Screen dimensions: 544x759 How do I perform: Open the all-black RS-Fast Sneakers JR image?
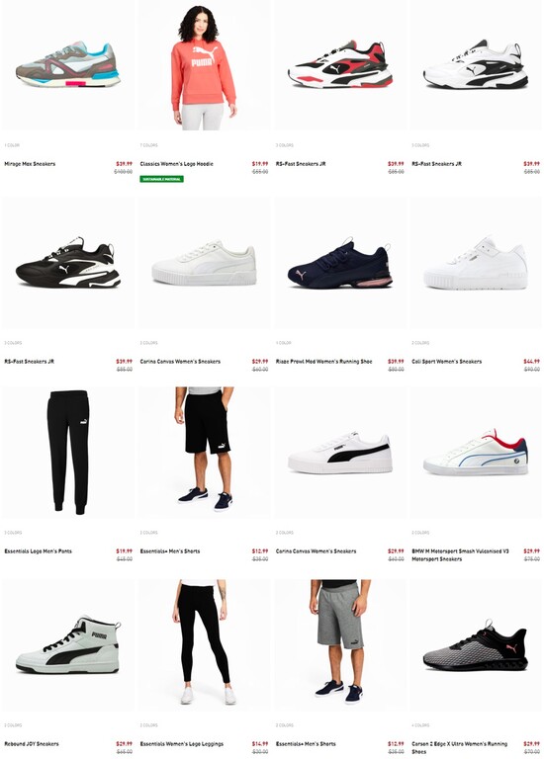(x=67, y=262)
